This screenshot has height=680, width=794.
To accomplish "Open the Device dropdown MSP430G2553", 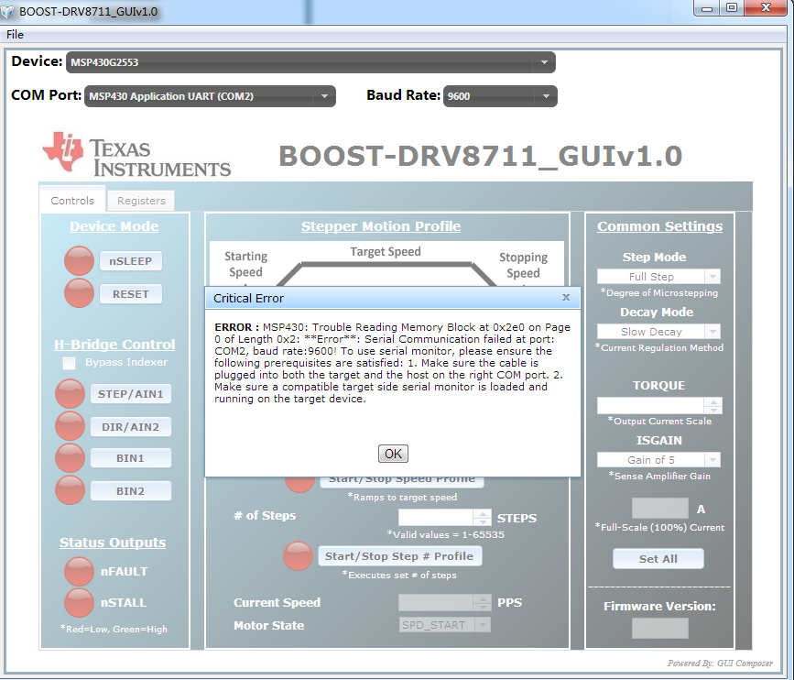I will click(x=311, y=62).
